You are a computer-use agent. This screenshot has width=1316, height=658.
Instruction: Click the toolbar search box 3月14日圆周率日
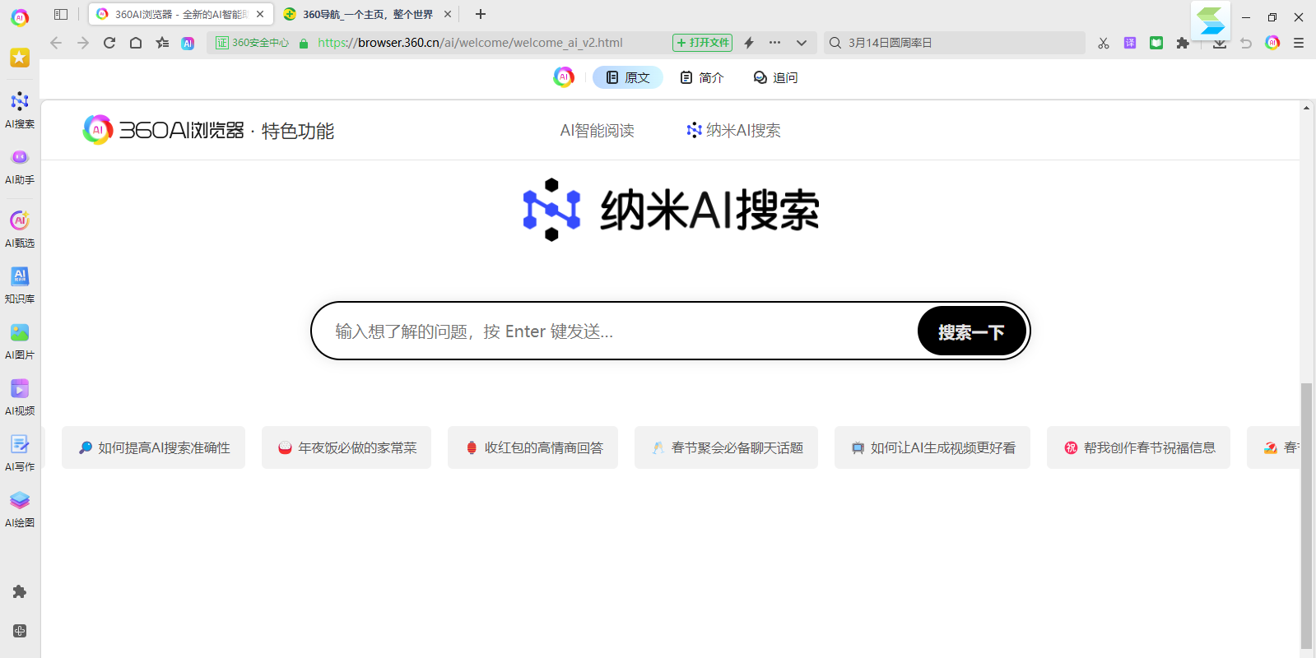pyautogui.click(x=955, y=43)
